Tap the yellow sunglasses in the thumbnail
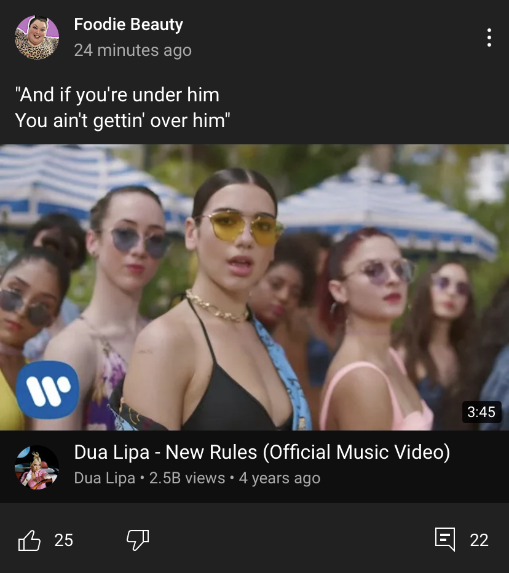The width and height of the screenshot is (509, 573). click(x=242, y=227)
